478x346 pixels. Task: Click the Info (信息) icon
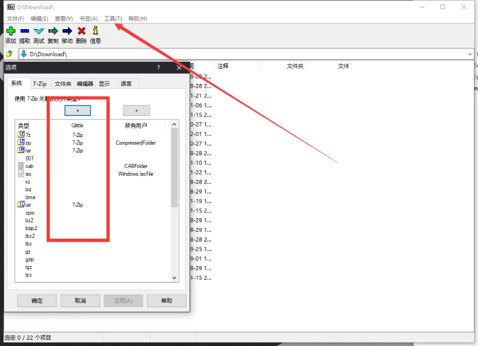click(x=95, y=30)
